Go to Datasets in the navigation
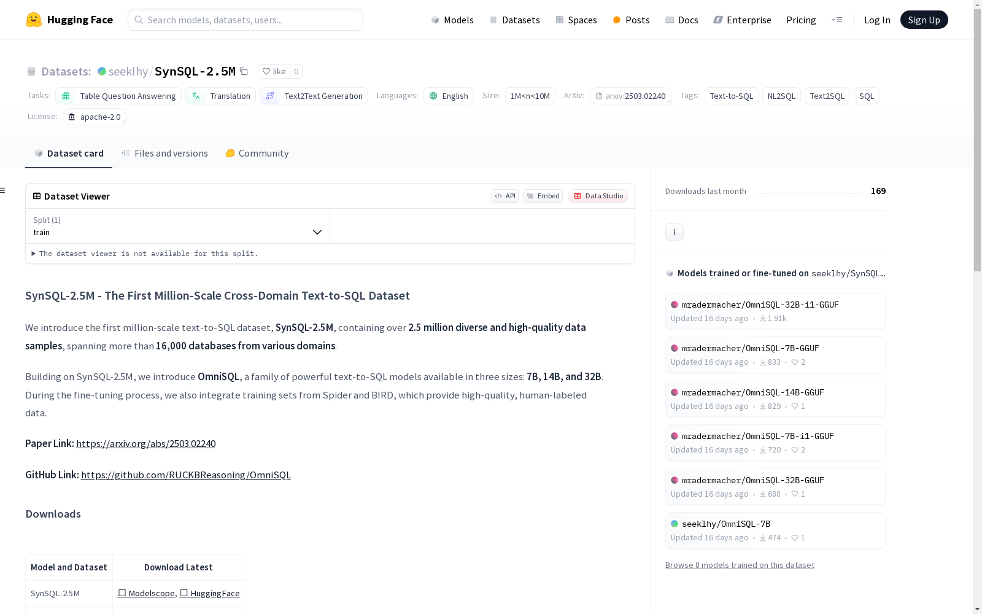Image resolution: width=982 pixels, height=614 pixels. 514,20
